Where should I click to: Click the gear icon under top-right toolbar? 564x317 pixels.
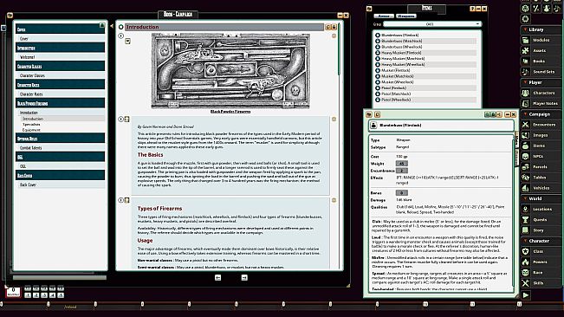point(526,19)
